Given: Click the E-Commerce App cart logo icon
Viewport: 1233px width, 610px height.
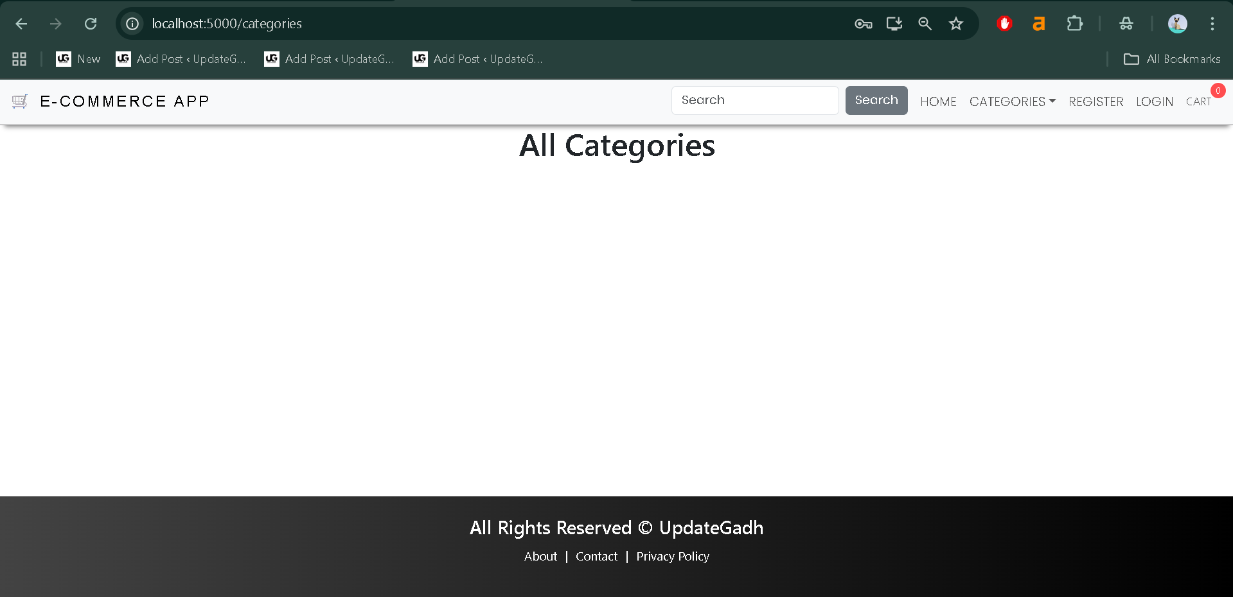Looking at the screenshot, I should coord(20,101).
